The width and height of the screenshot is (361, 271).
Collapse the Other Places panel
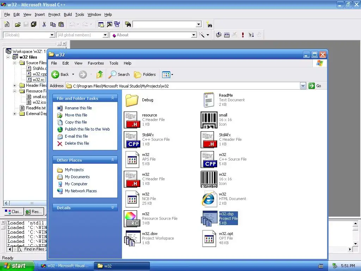112,160
